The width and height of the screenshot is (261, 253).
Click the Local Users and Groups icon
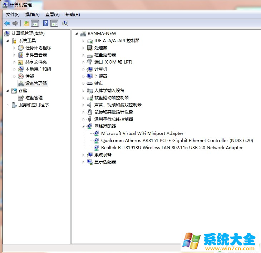(x=21, y=69)
